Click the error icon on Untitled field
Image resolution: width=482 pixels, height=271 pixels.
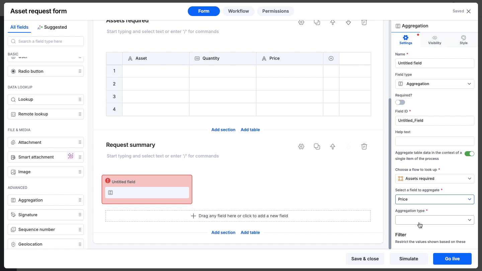108,181
